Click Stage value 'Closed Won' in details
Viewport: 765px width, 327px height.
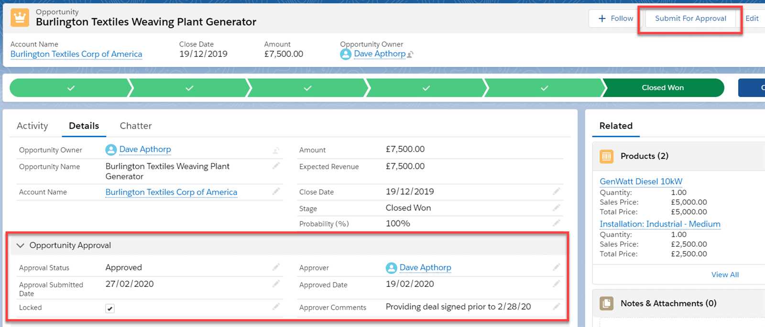408,208
